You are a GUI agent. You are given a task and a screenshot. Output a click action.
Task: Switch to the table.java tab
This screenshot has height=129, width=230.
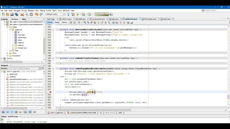click(x=82, y=19)
